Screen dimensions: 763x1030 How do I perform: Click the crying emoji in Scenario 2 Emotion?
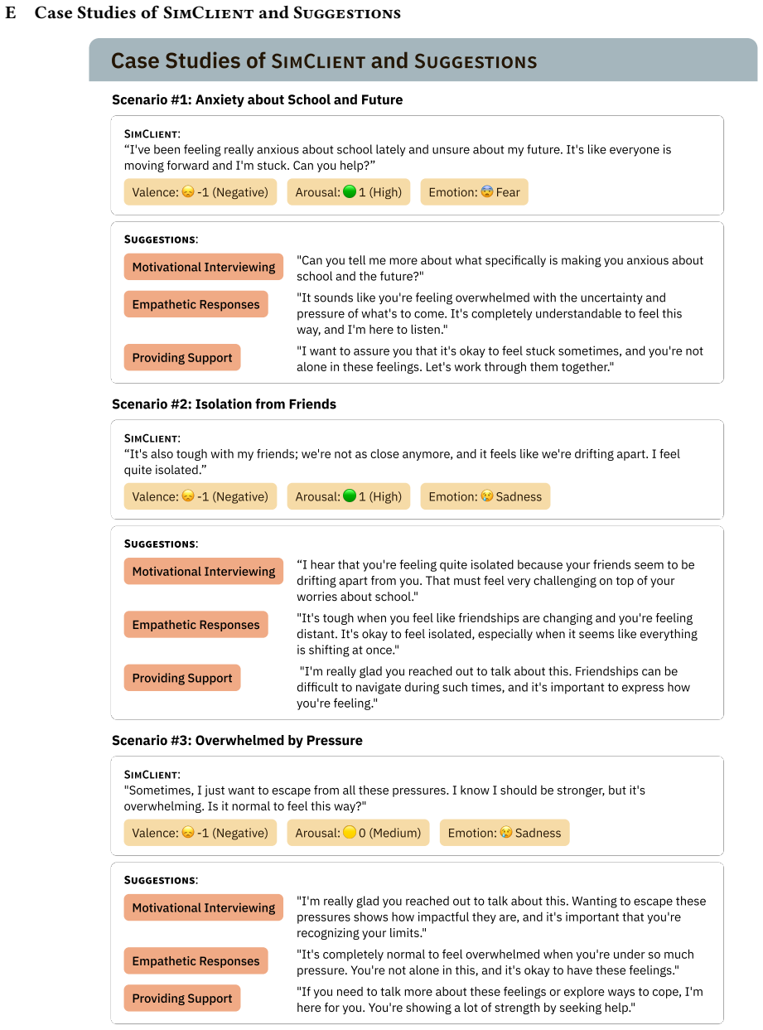486,496
